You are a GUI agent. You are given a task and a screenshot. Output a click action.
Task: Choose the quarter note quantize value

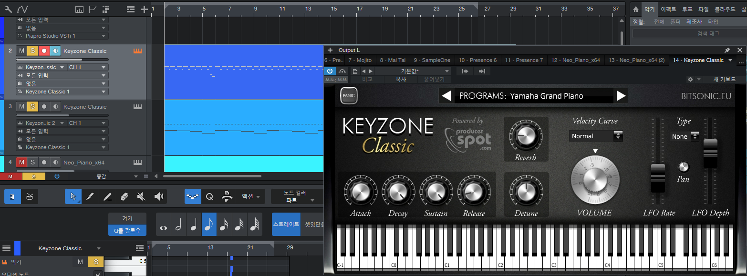[194, 224]
